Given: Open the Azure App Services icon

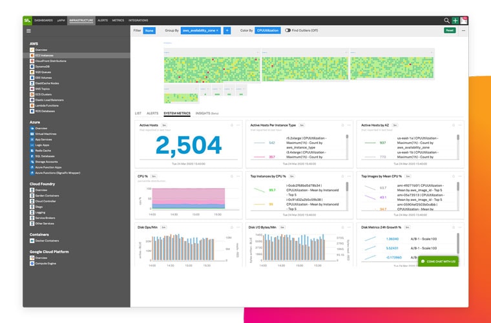Looking at the screenshot, I should click(32, 140).
